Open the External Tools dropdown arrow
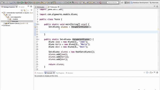 (x=27, y=3)
